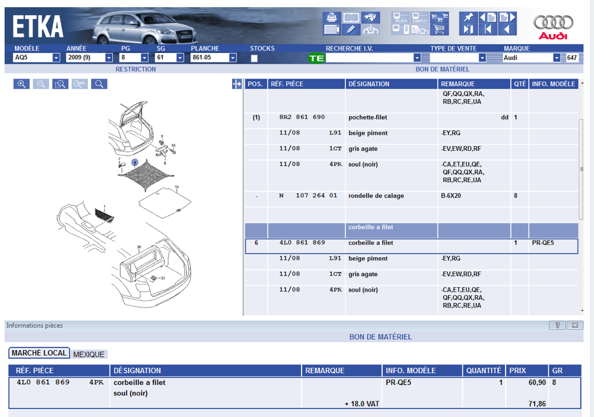This screenshot has height=417, width=594.
Task: Click the pushpin icon
Action: pos(468,18)
